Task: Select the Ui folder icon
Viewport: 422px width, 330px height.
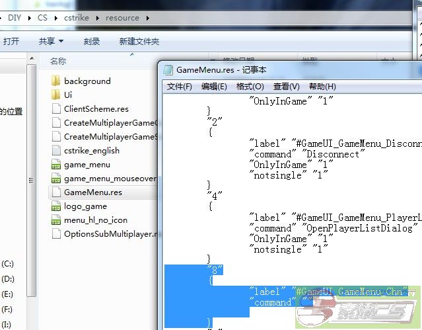Action: click(55, 95)
